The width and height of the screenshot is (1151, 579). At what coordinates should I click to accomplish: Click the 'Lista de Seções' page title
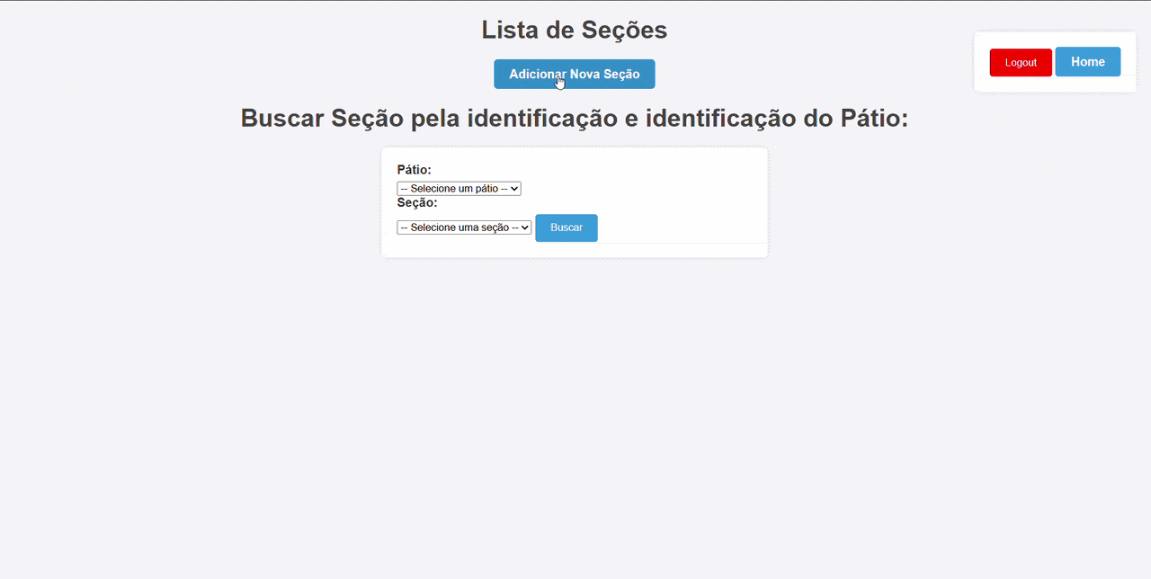[574, 30]
